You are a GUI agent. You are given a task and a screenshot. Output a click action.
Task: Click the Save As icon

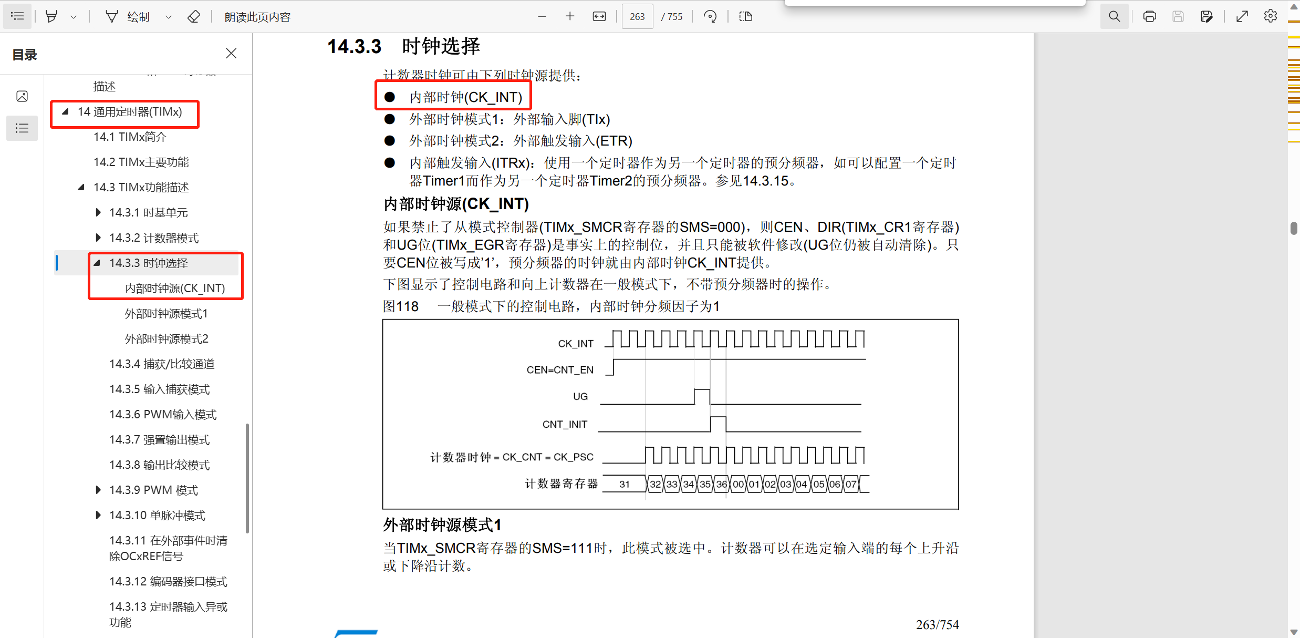click(1207, 16)
